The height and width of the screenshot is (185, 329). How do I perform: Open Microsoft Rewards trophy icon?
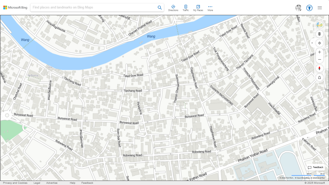point(309,8)
